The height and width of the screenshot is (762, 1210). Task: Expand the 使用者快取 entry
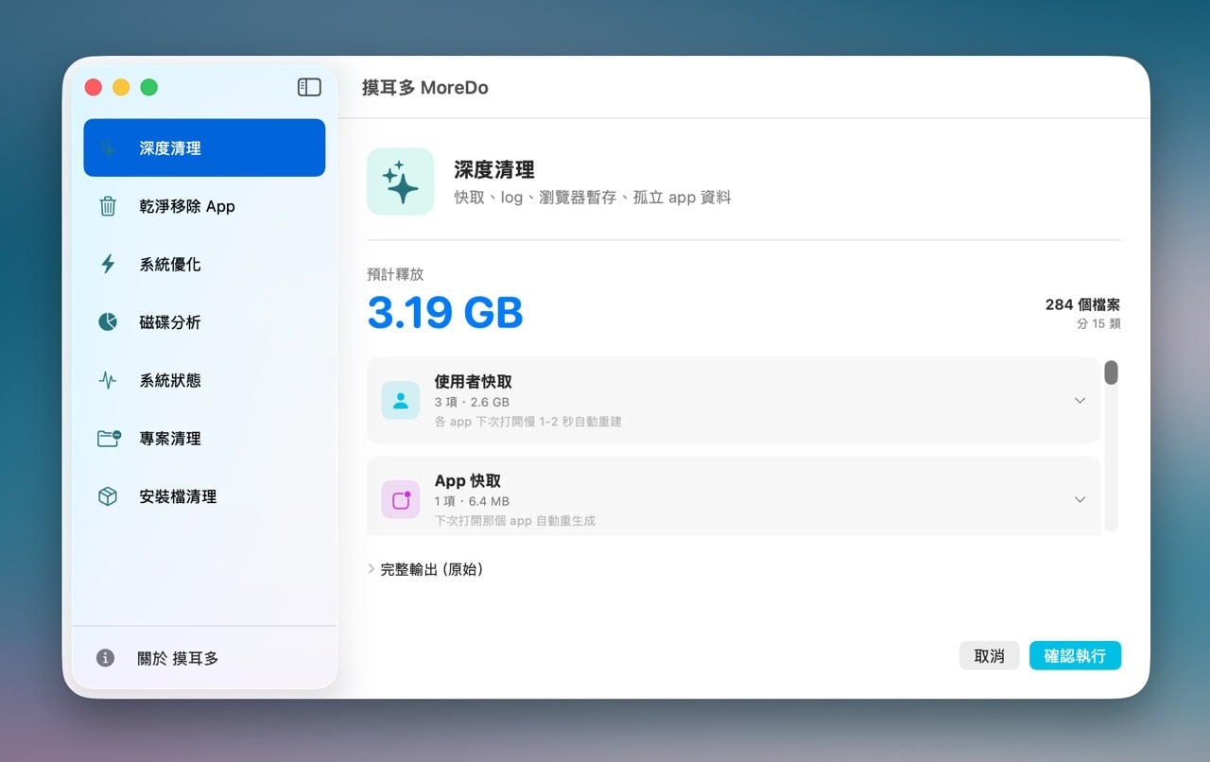(x=1080, y=400)
